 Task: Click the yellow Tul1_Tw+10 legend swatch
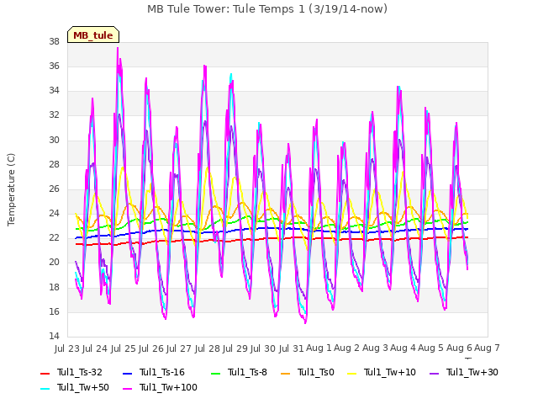pyautogui.click(x=352, y=374)
